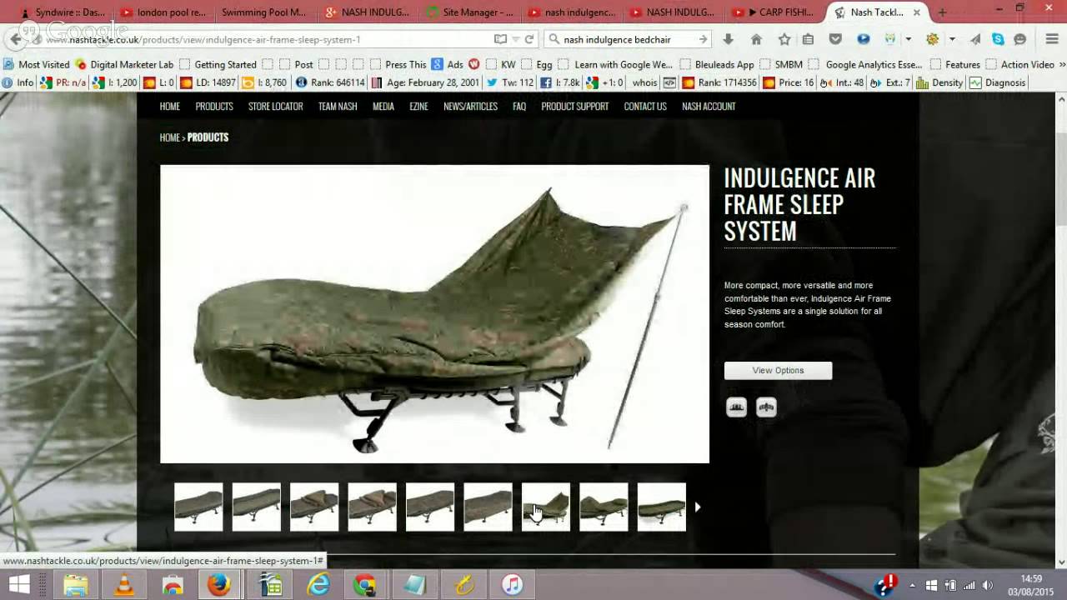This screenshot has height=600, width=1067.
Task: Switch to Firefox in the taskbar
Action: click(x=219, y=585)
